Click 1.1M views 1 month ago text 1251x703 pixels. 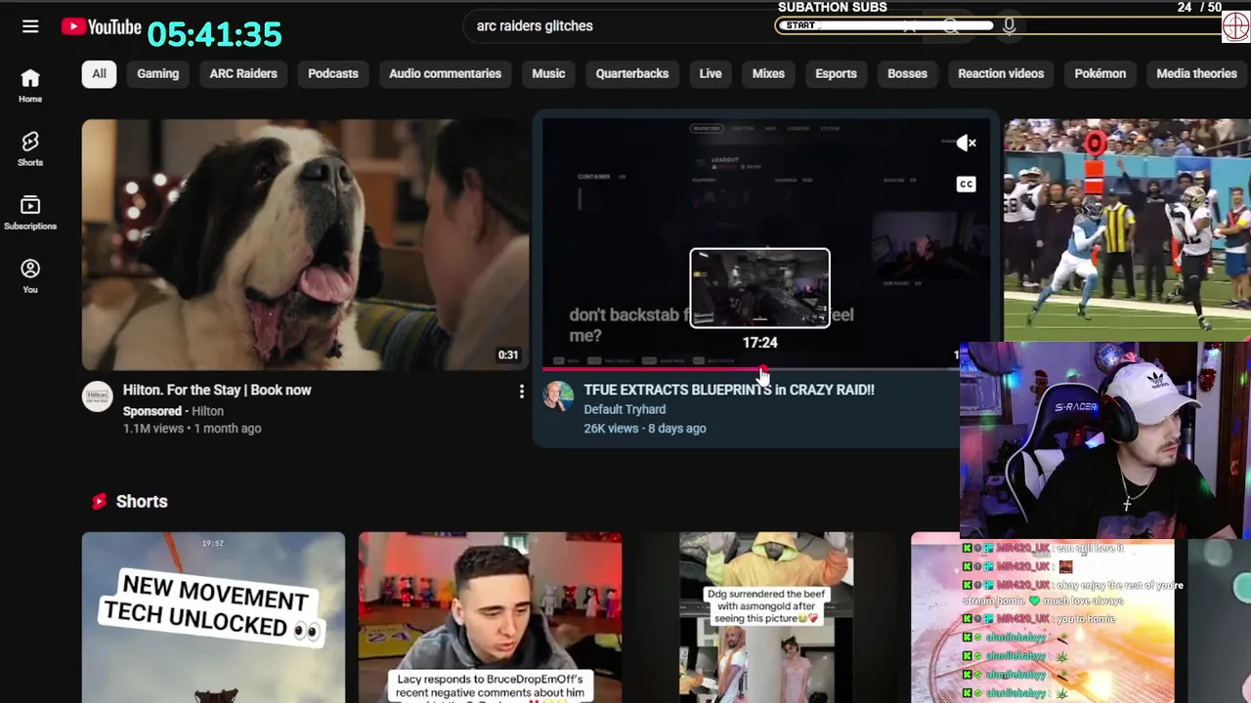pos(193,428)
